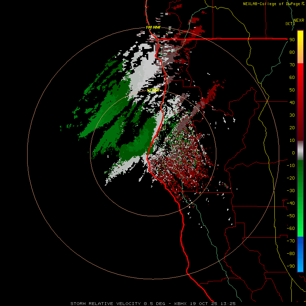Screen dimensions: 306x306
Task: Click the 40 value on the velocity scale
Action: pos(292,103)
